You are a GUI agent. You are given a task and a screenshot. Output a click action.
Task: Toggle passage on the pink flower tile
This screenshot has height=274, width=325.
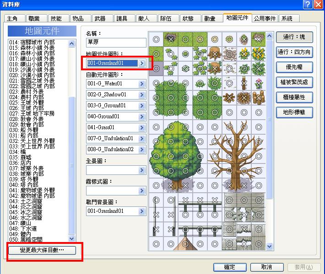pyautogui.click(x=259, y=83)
